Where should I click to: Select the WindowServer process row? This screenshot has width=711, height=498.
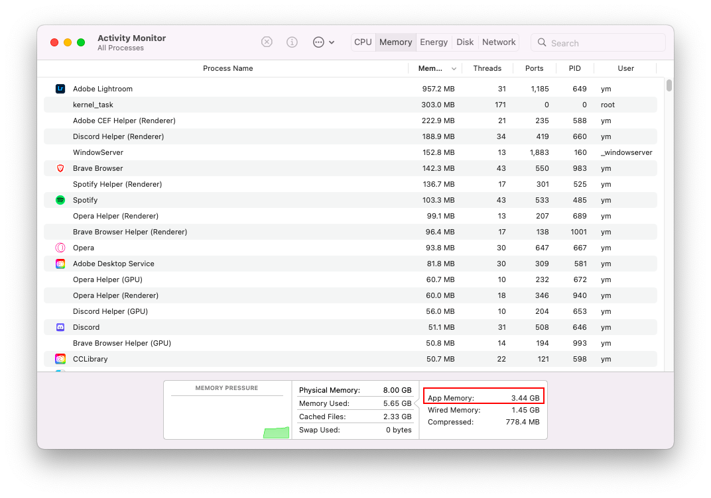point(350,152)
